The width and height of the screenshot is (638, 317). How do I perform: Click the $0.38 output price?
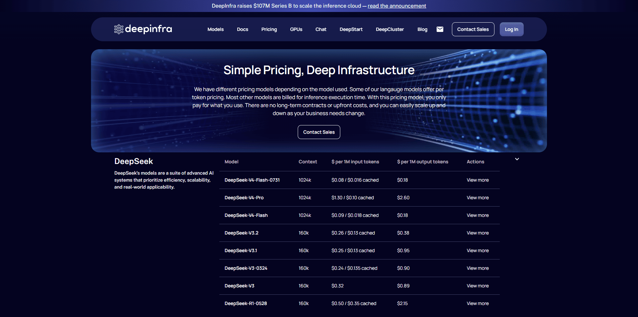403,233
